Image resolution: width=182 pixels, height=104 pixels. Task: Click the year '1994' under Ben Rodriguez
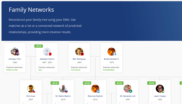(x=79, y=62)
